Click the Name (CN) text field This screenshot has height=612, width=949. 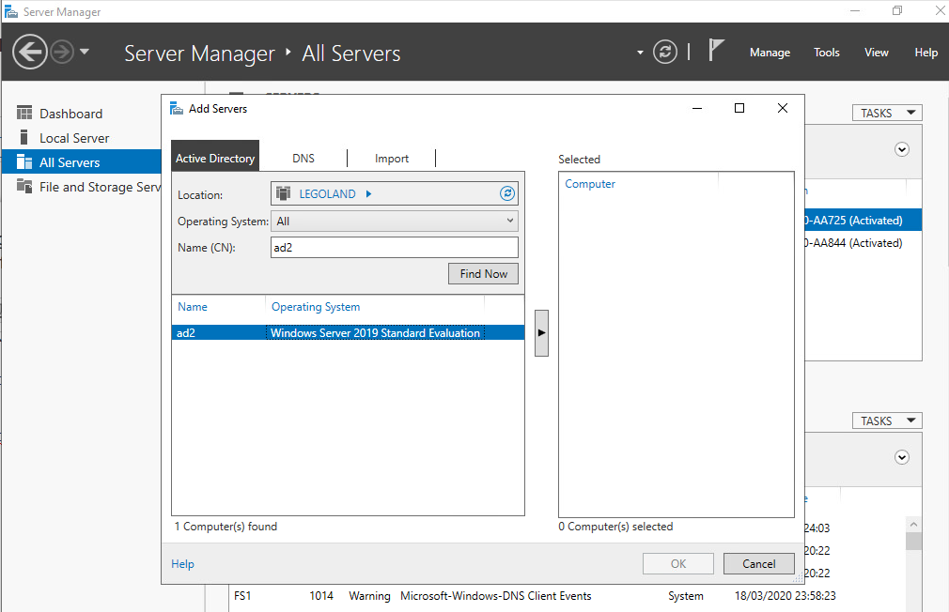click(395, 248)
